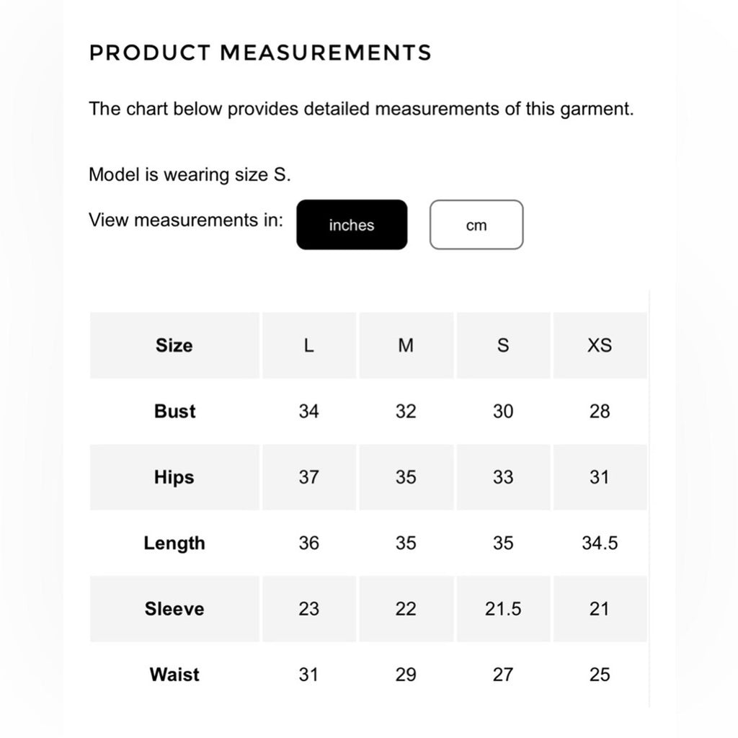Select the Hips row label
Screen dimensions: 738x738
point(174,477)
